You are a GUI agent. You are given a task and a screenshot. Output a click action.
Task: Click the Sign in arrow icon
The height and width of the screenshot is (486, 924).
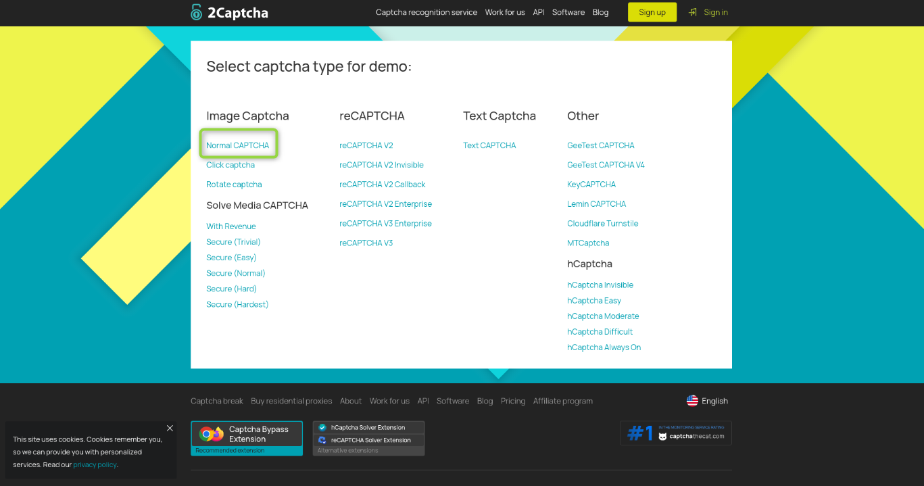point(693,12)
